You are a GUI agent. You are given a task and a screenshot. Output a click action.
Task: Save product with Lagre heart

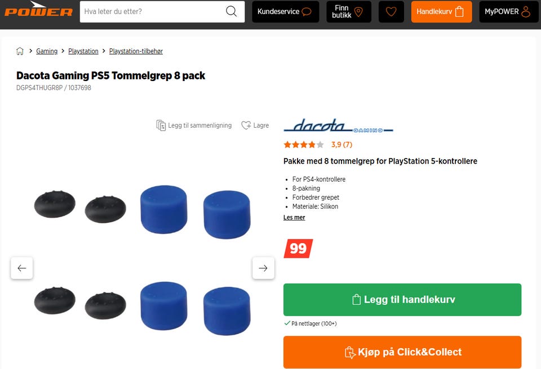(x=255, y=125)
